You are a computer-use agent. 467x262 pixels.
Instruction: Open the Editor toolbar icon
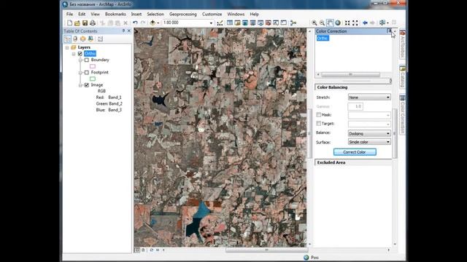click(x=220, y=23)
